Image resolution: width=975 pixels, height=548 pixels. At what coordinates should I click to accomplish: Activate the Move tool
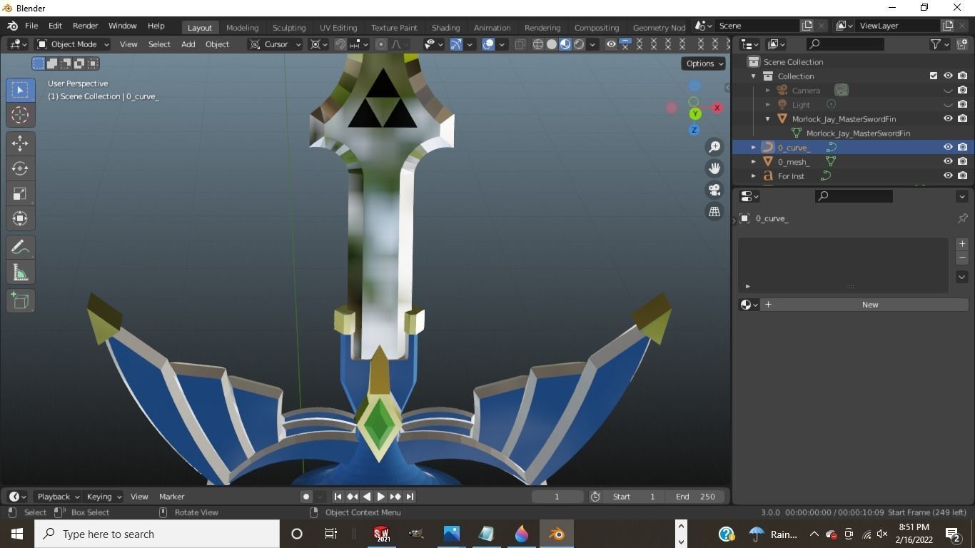(20, 143)
